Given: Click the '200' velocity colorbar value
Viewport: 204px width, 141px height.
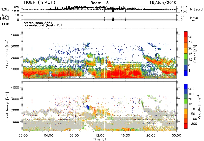Looking at the screenshot, I should [192, 89].
